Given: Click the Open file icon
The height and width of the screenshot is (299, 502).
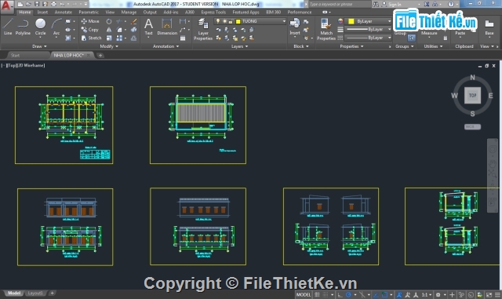Looking at the screenshot, I should [28, 4].
